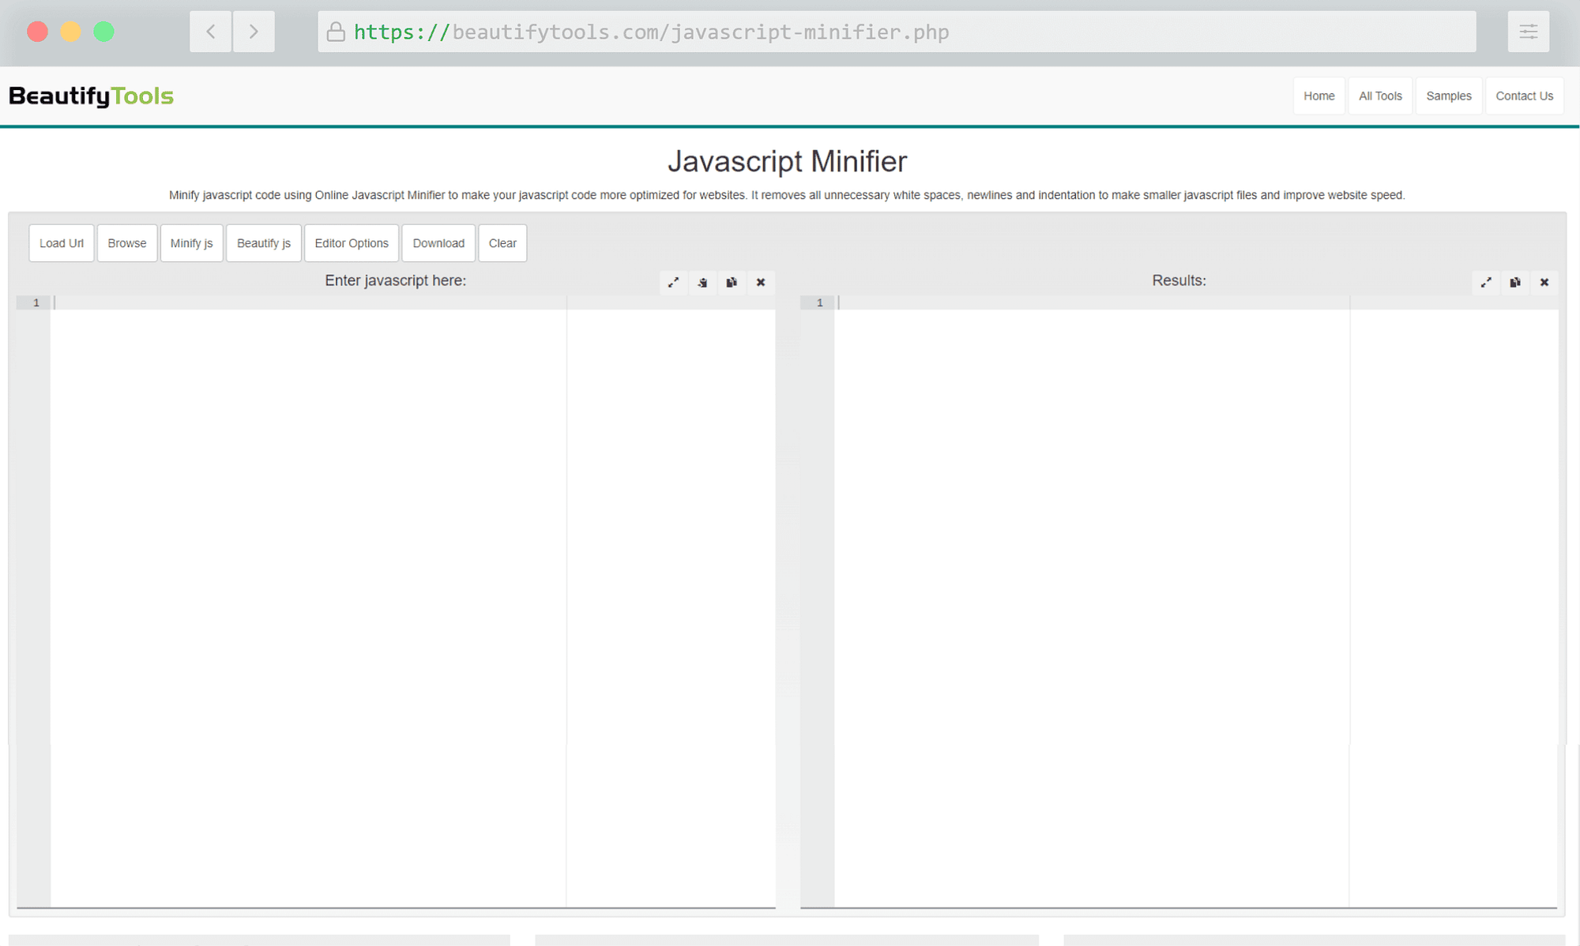Viewport: 1580px width, 946px height.
Task: Select the Load Url tab option
Action: tap(61, 243)
